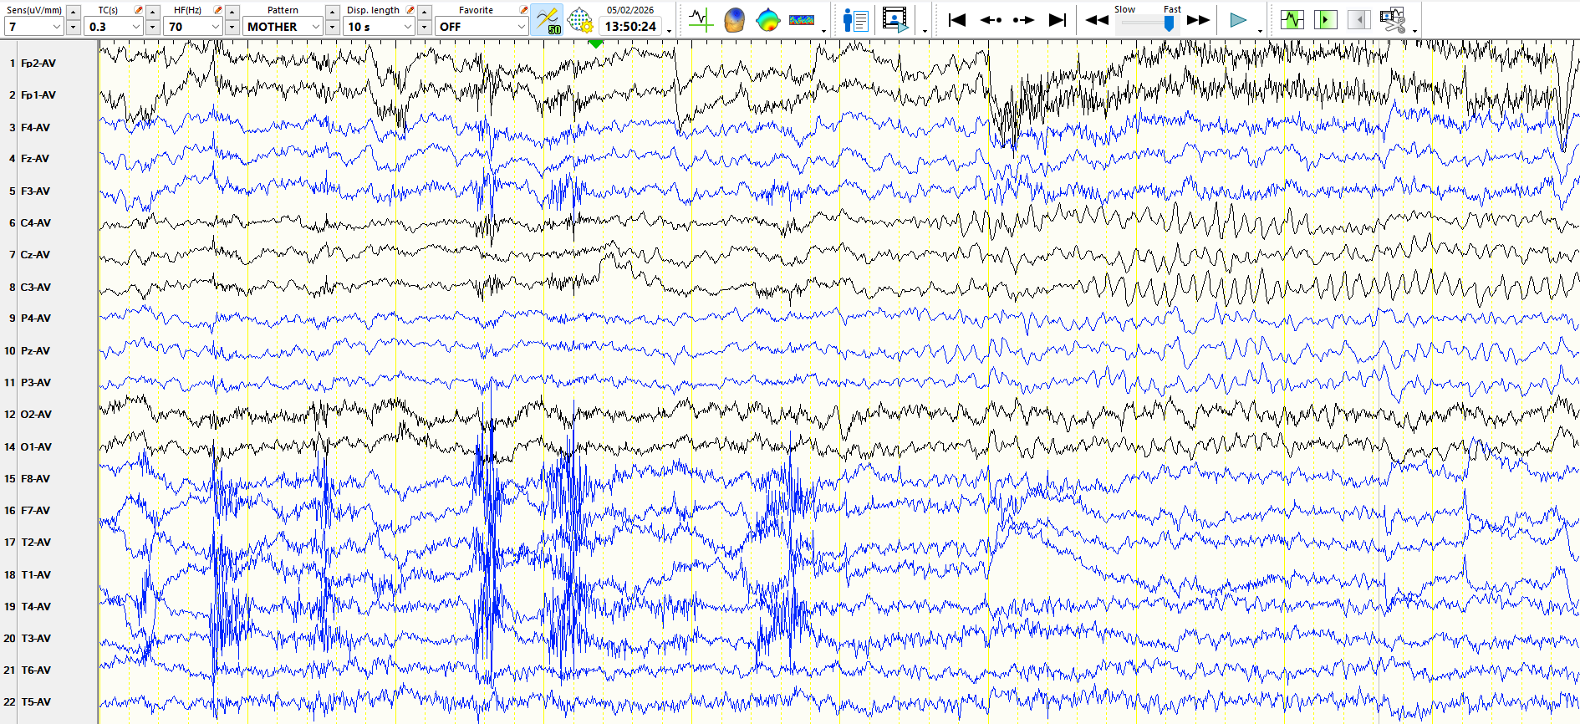Image resolution: width=1580 pixels, height=724 pixels.
Task: Open the video and waveform clip tool
Action: point(1393,19)
